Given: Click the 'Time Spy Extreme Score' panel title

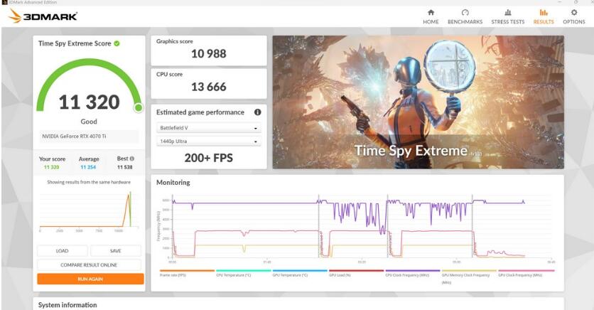Looking at the screenshot, I should click(x=75, y=43).
